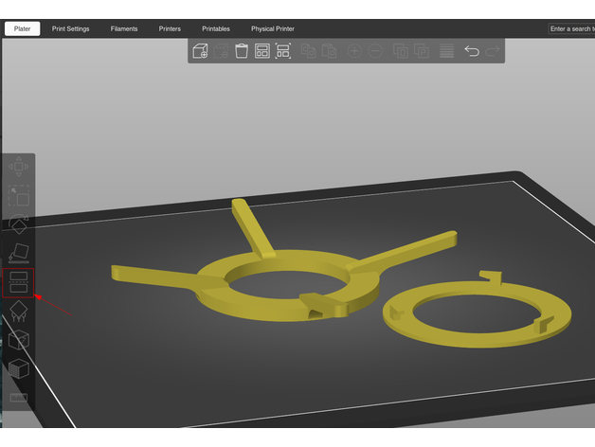Viewport: 595px width, 447px height.
Task: Click the Add model icon
Action: tap(201, 51)
